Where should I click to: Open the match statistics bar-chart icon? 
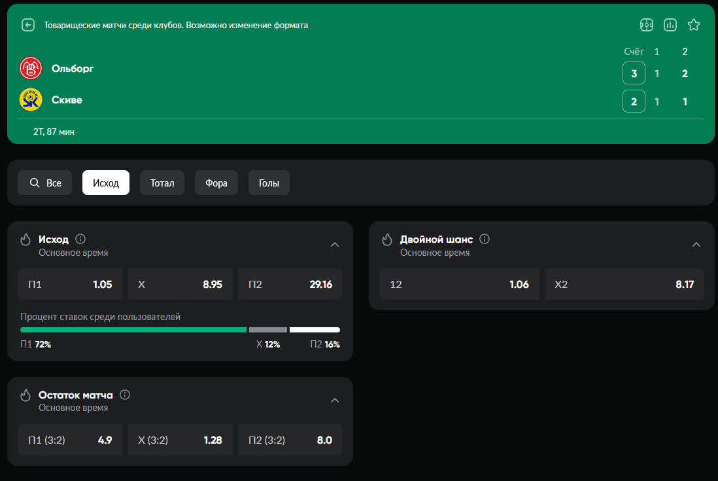coord(670,25)
